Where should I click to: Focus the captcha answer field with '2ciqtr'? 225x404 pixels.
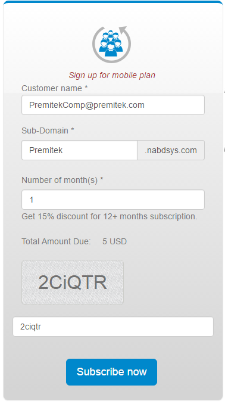tap(113, 327)
